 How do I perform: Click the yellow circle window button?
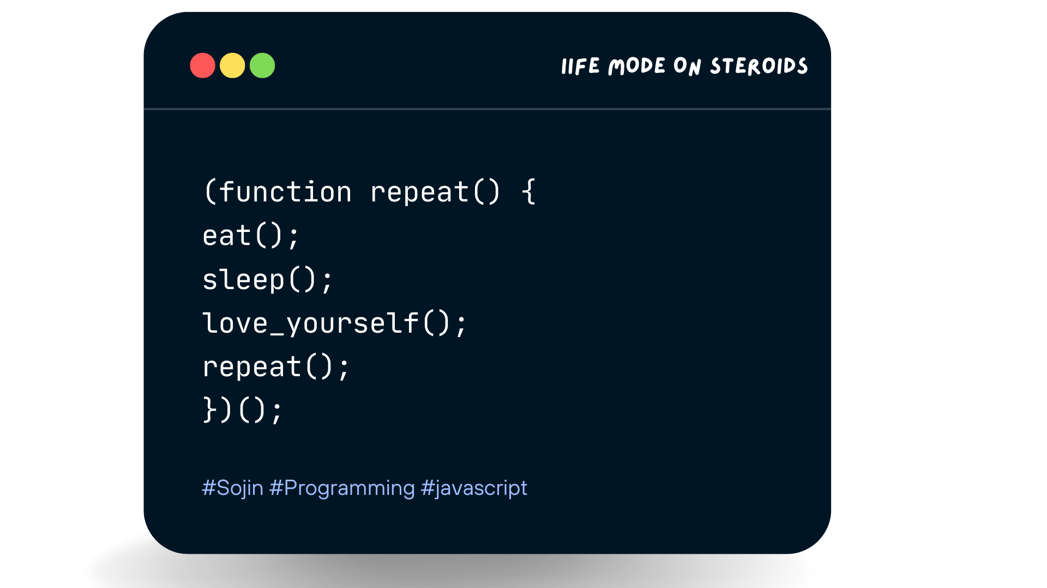click(232, 65)
